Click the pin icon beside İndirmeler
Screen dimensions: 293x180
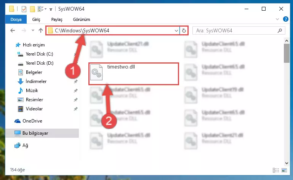pyautogui.click(x=75, y=81)
